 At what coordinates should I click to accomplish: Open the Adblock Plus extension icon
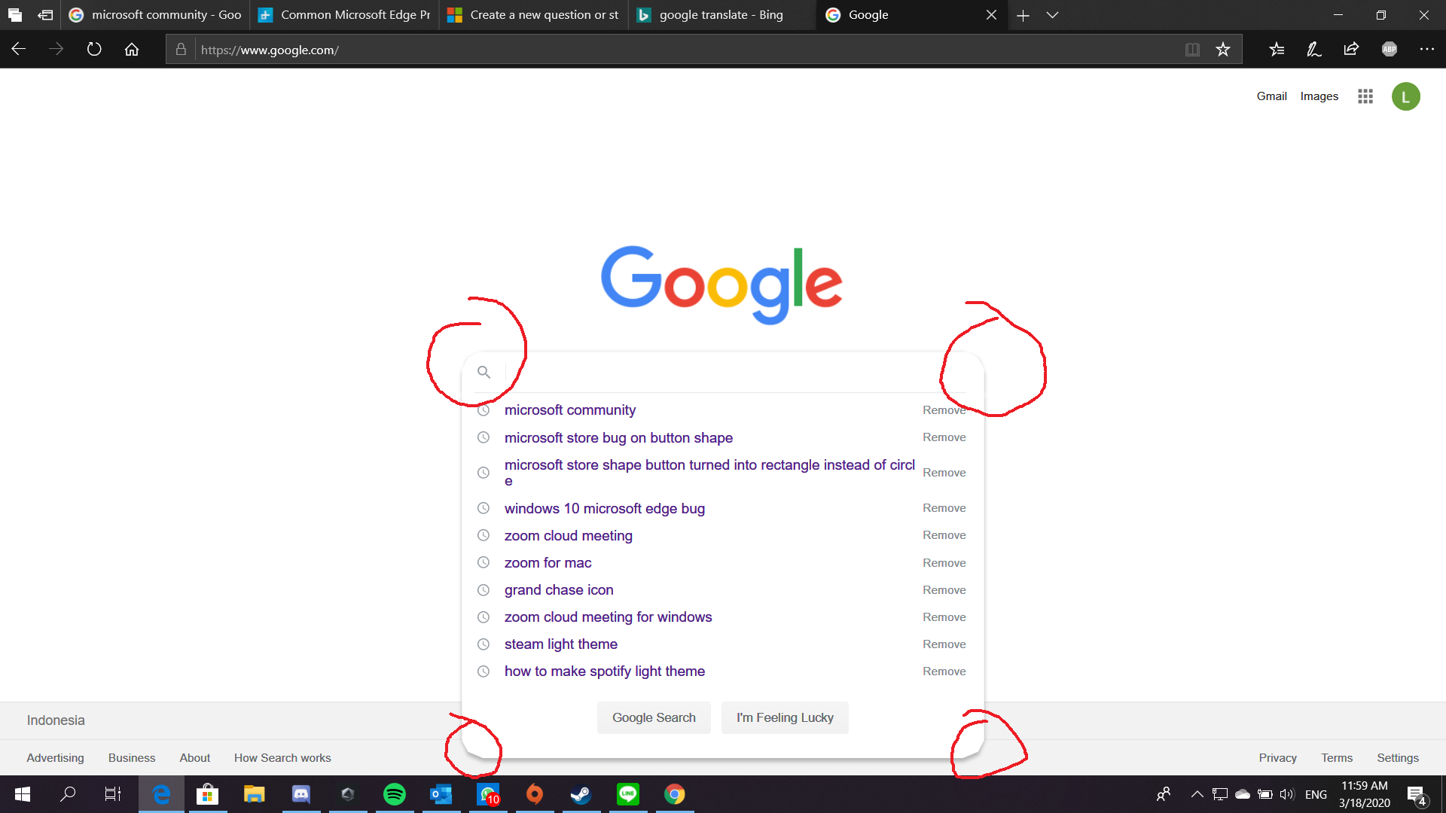1390,50
